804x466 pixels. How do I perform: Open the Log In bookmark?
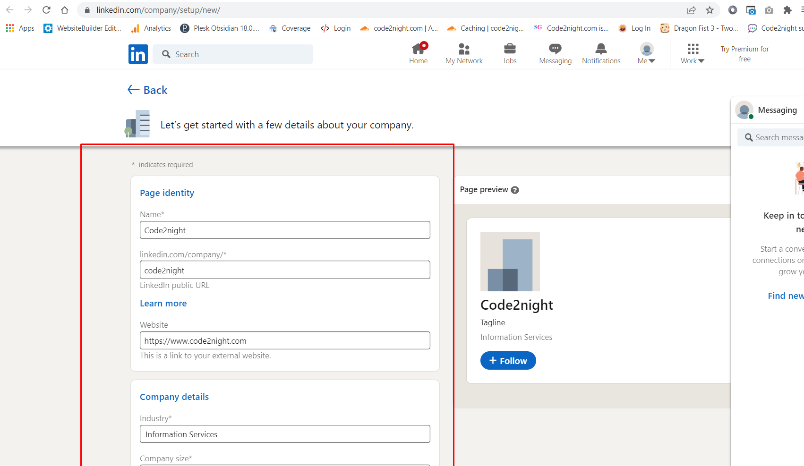point(634,28)
